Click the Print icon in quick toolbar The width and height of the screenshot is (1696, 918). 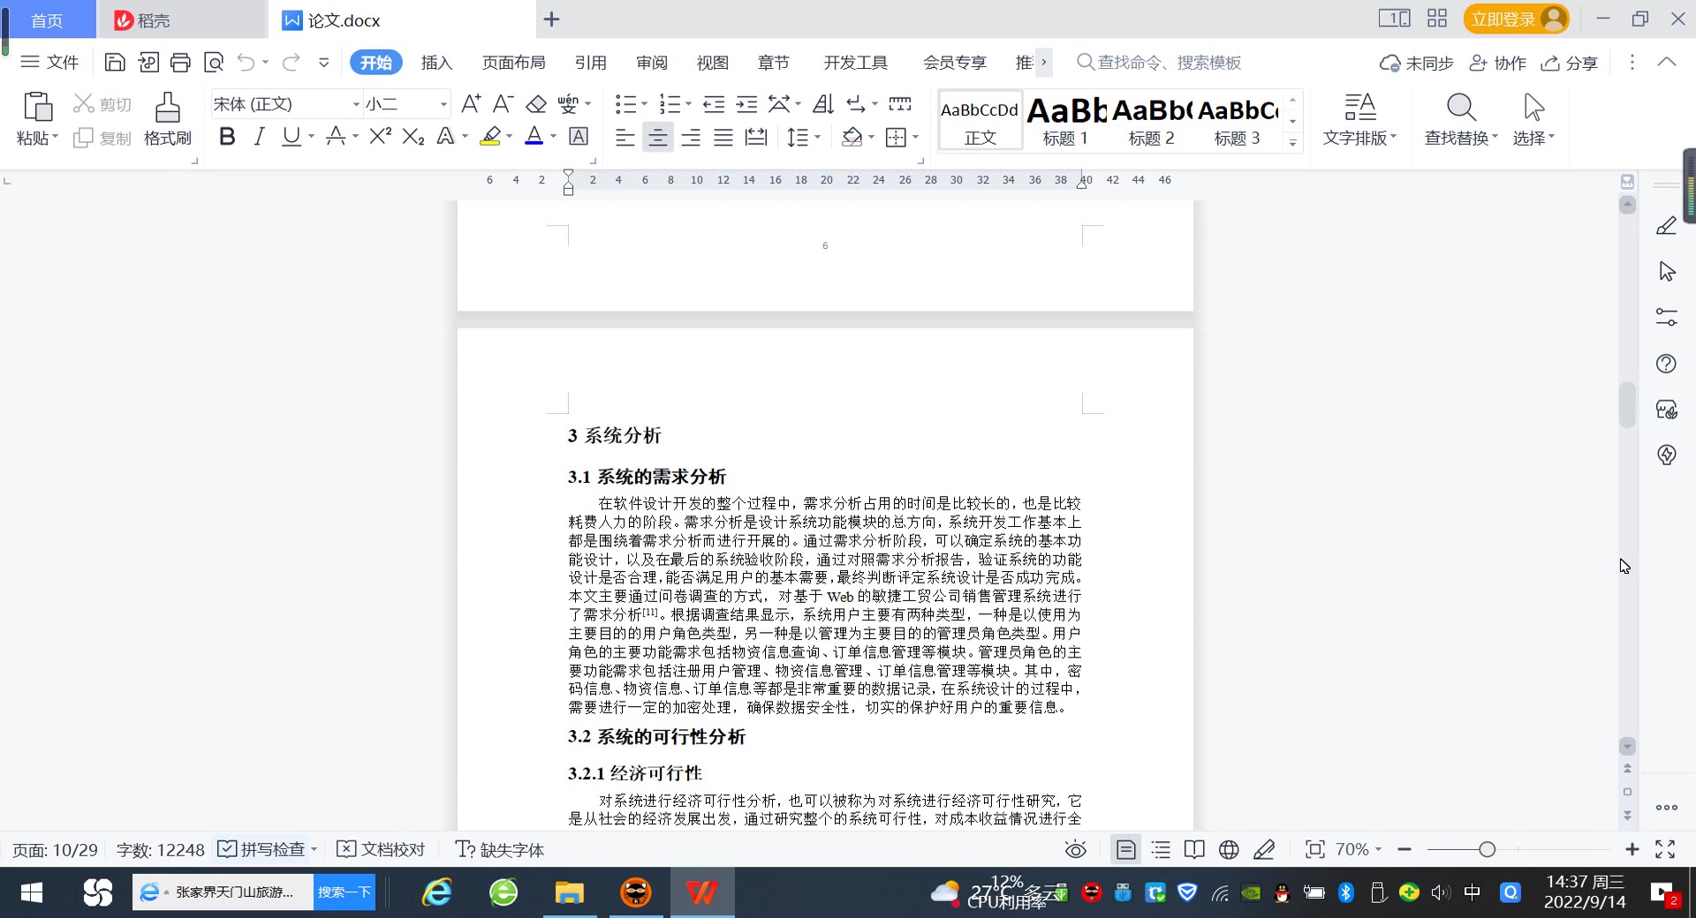[180, 62]
